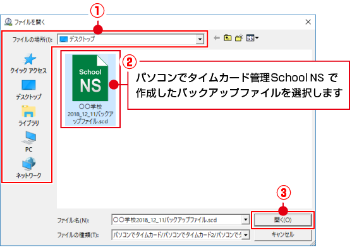
Task: Click the デスクトップ location combo box
Action: click(x=131, y=40)
